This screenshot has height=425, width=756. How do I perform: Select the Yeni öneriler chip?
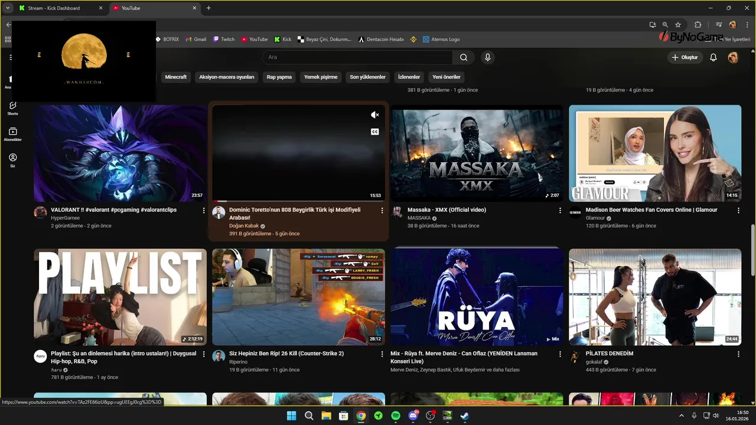[x=447, y=77]
